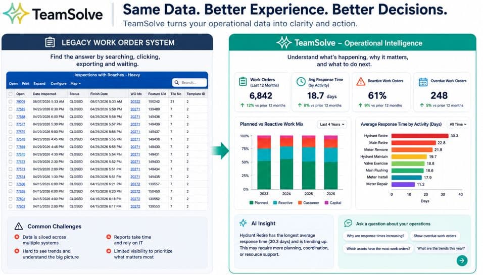Click the 248 overdue work orders value
Viewport: 483px width, 275px height.
[439, 96]
